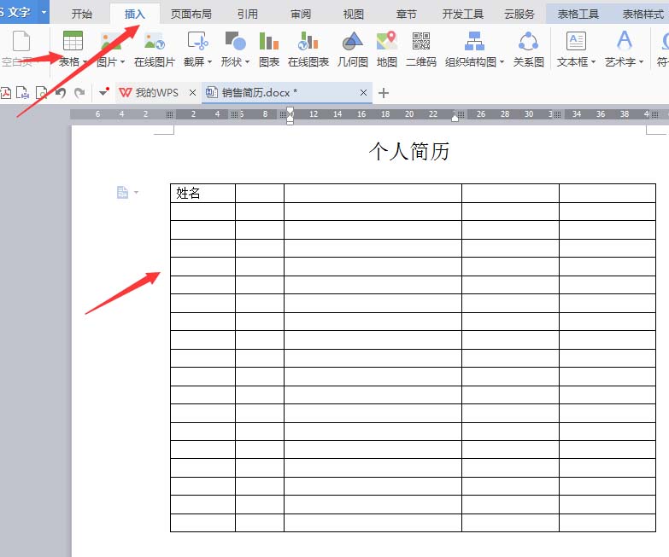Insert picture using 图片 icon
This screenshot has height=557, width=669.
tap(110, 41)
